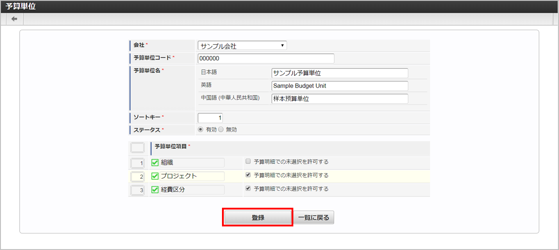Click the row number 1 handle
The image size is (559, 250).
pyautogui.click(x=138, y=163)
